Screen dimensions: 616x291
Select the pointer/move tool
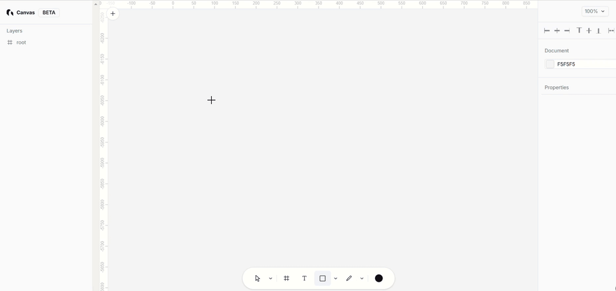click(x=258, y=278)
